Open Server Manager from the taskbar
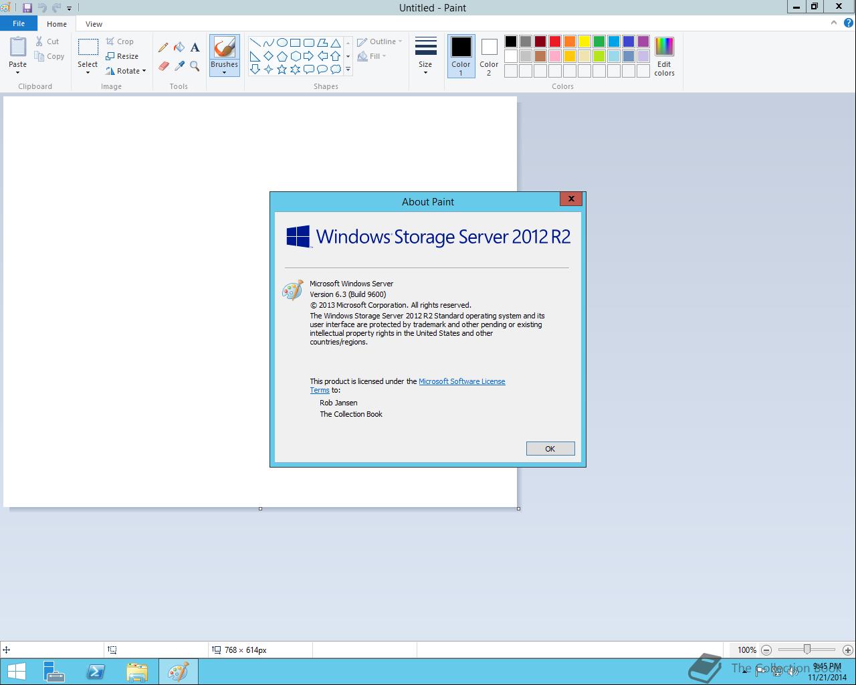856x685 pixels. point(53,672)
